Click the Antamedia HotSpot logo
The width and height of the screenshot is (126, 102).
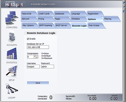coord(14,4)
